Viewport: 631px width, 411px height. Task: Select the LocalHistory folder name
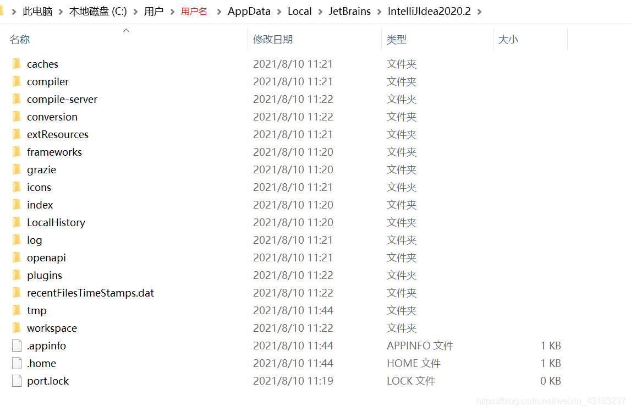pos(56,223)
